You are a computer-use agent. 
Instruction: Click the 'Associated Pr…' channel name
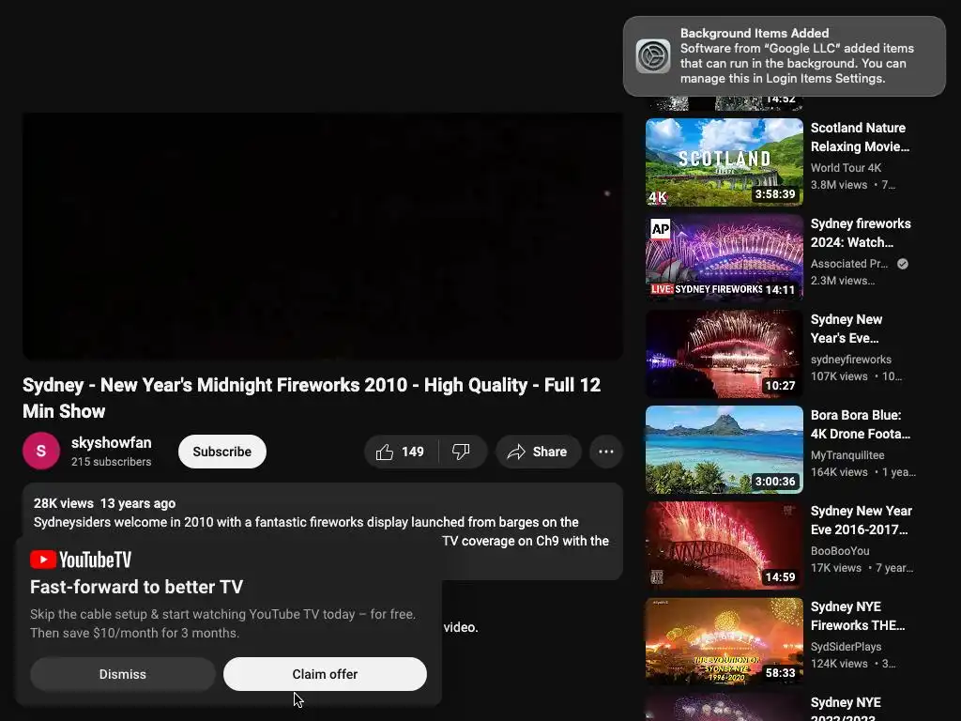click(x=848, y=264)
